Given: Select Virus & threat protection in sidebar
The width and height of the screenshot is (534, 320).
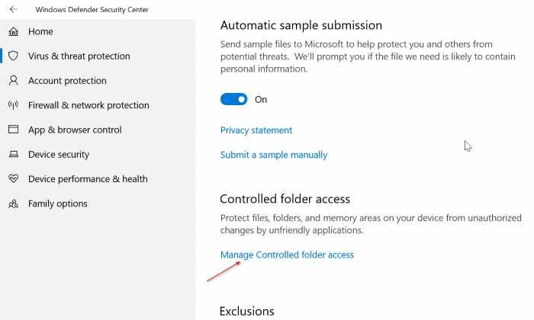Looking at the screenshot, I should tap(79, 56).
